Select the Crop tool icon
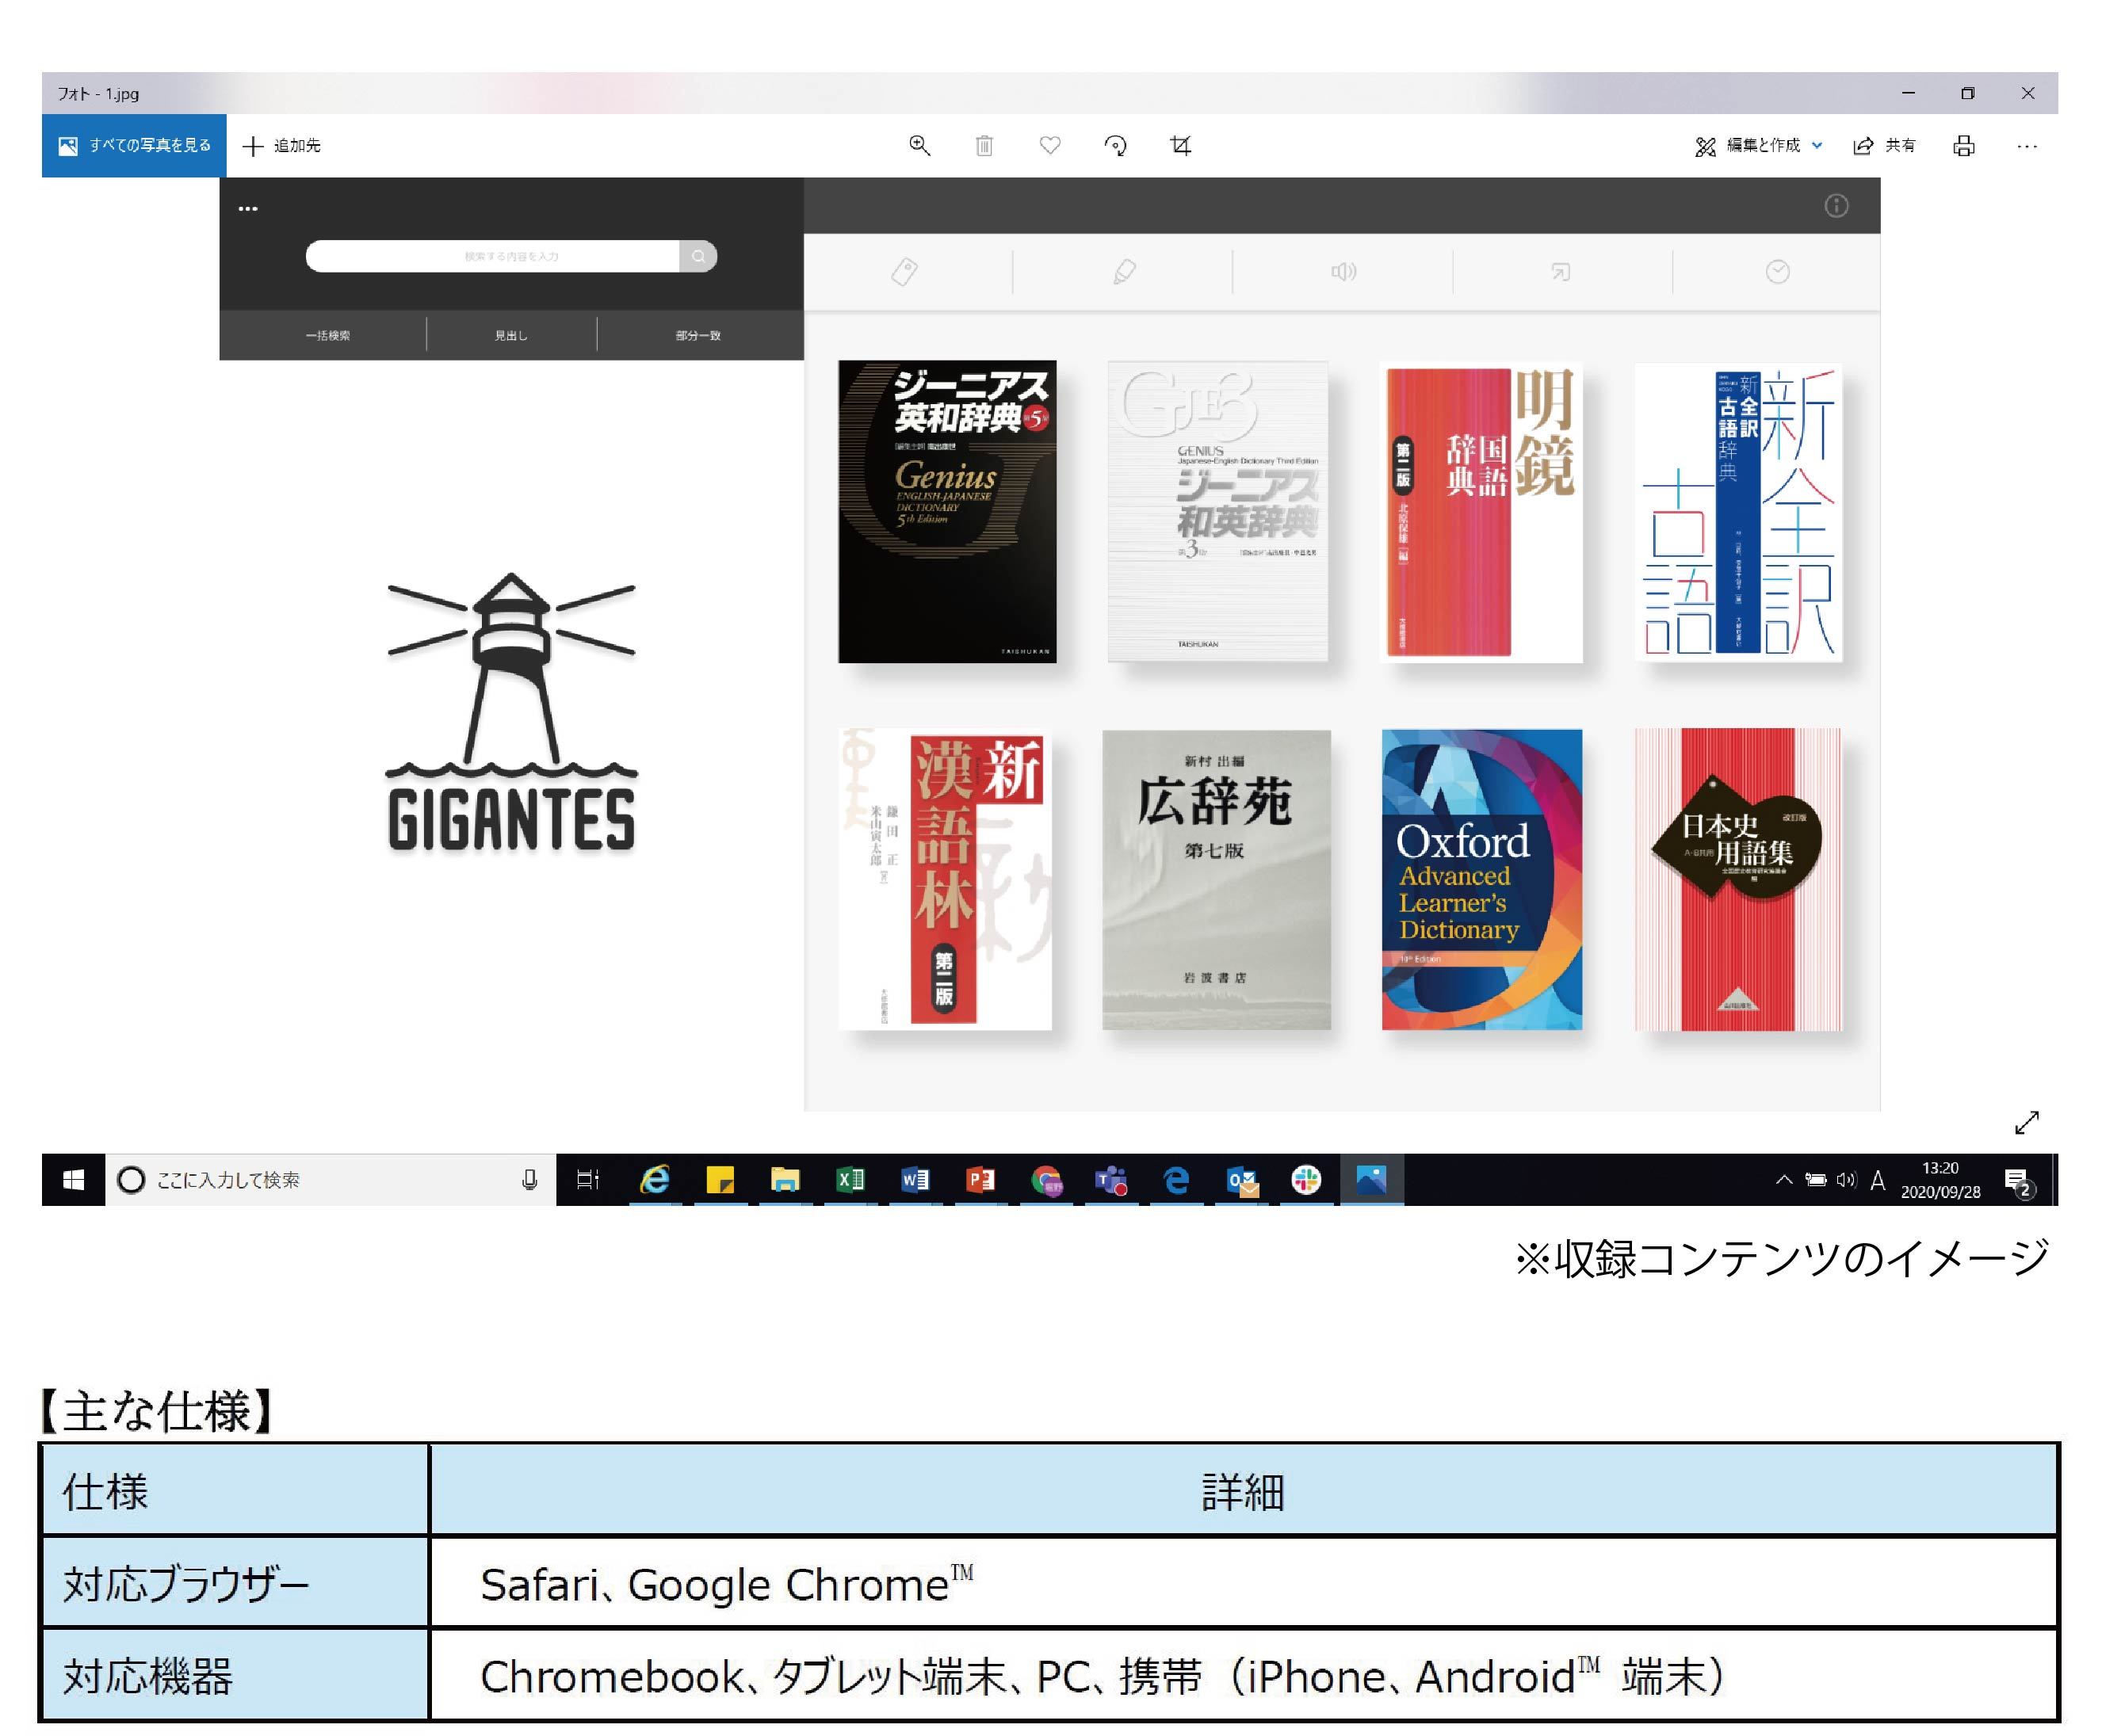 [x=1180, y=146]
